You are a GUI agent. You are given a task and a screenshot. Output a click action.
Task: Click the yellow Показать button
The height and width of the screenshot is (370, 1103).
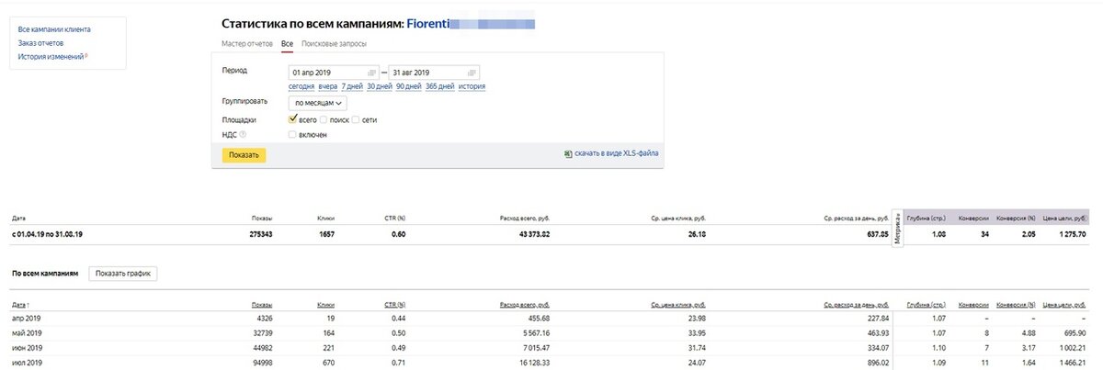(x=244, y=155)
